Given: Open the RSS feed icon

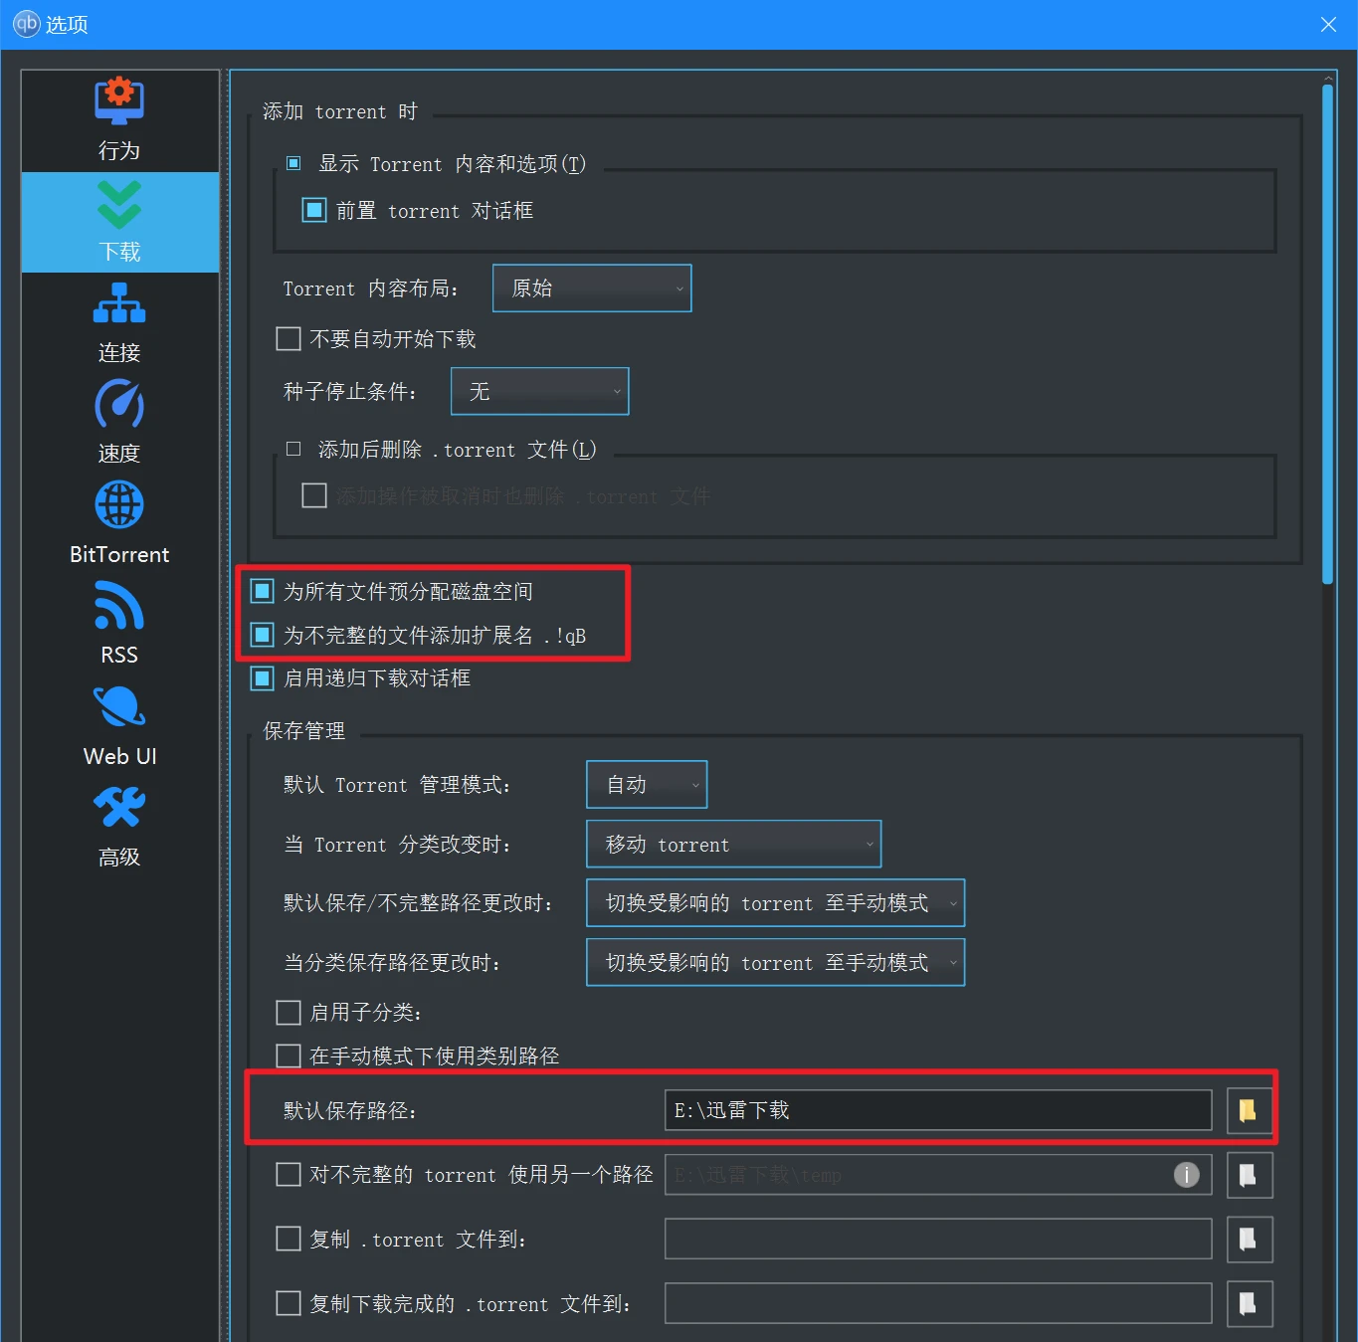Looking at the screenshot, I should coord(119,606).
